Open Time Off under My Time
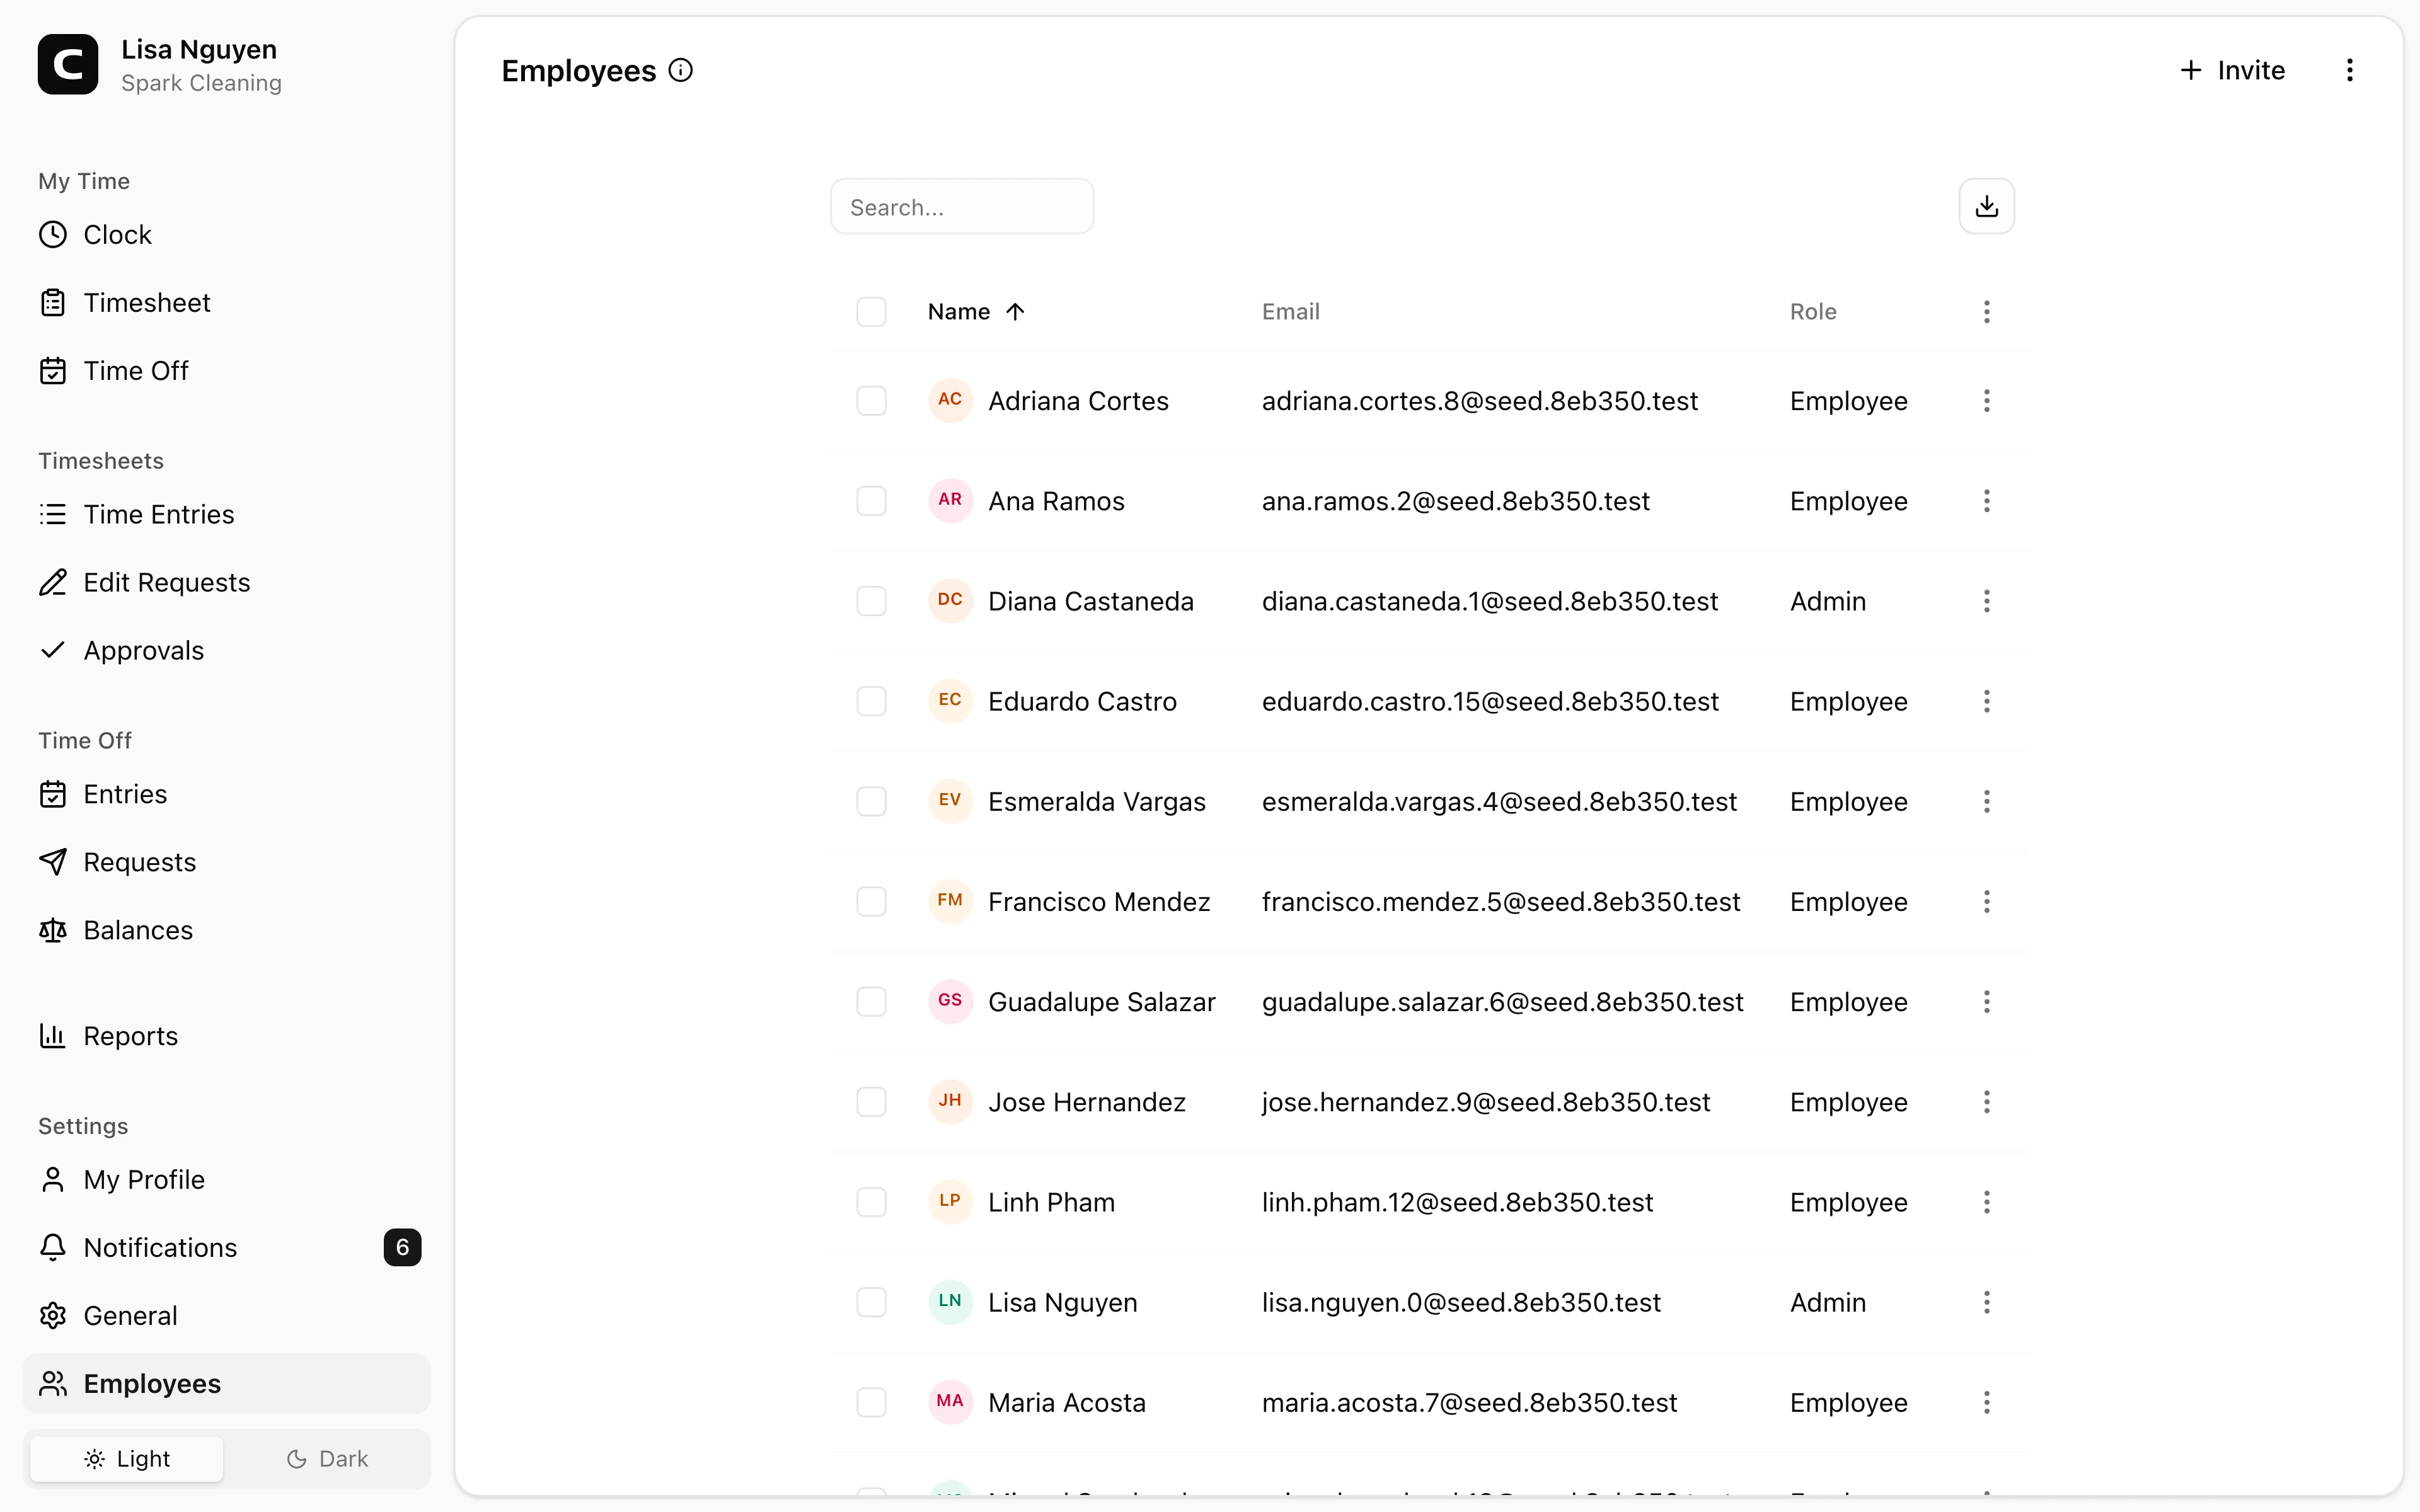 pyautogui.click(x=227, y=370)
